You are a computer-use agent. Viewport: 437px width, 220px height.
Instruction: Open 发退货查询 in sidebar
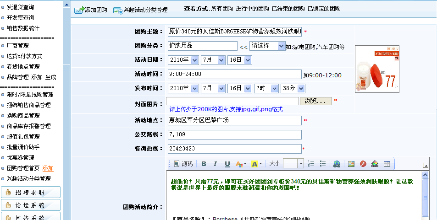[20, 7]
